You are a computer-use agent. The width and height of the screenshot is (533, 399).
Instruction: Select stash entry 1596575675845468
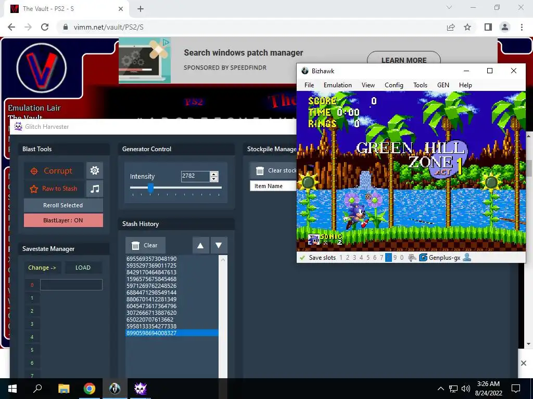pyautogui.click(x=172, y=279)
